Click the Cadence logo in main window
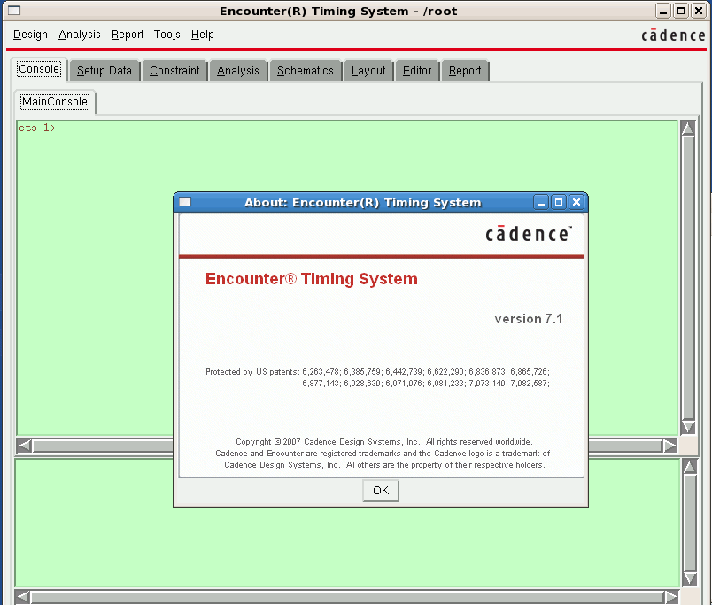Screen dimensions: 712x605 [673, 35]
